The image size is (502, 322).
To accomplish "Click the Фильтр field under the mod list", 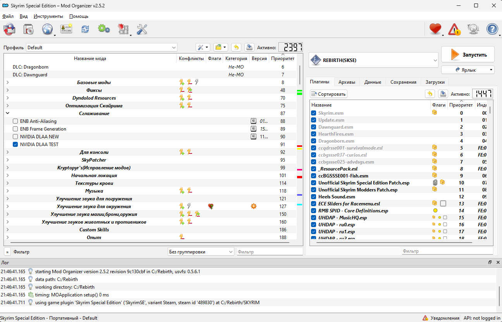I will [x=270, y=252].
